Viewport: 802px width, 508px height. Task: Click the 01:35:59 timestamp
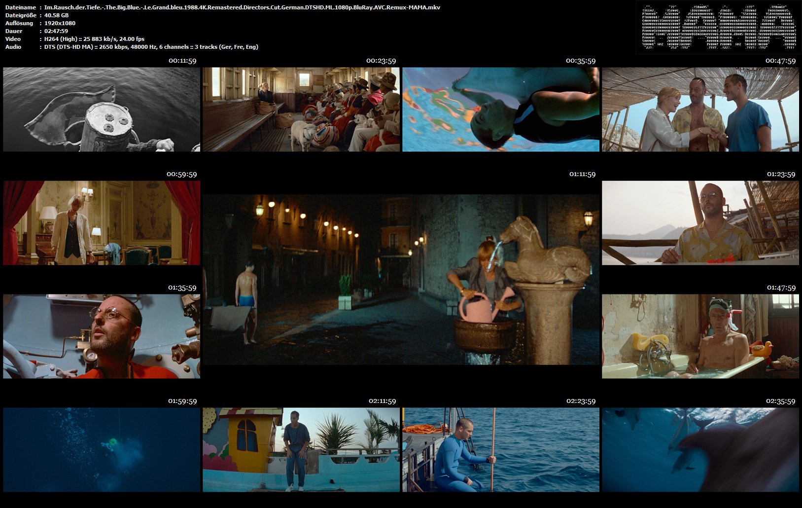(182, 288)
